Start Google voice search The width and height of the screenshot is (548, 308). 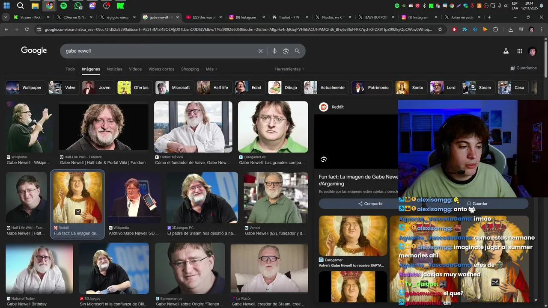click(274, 51)
